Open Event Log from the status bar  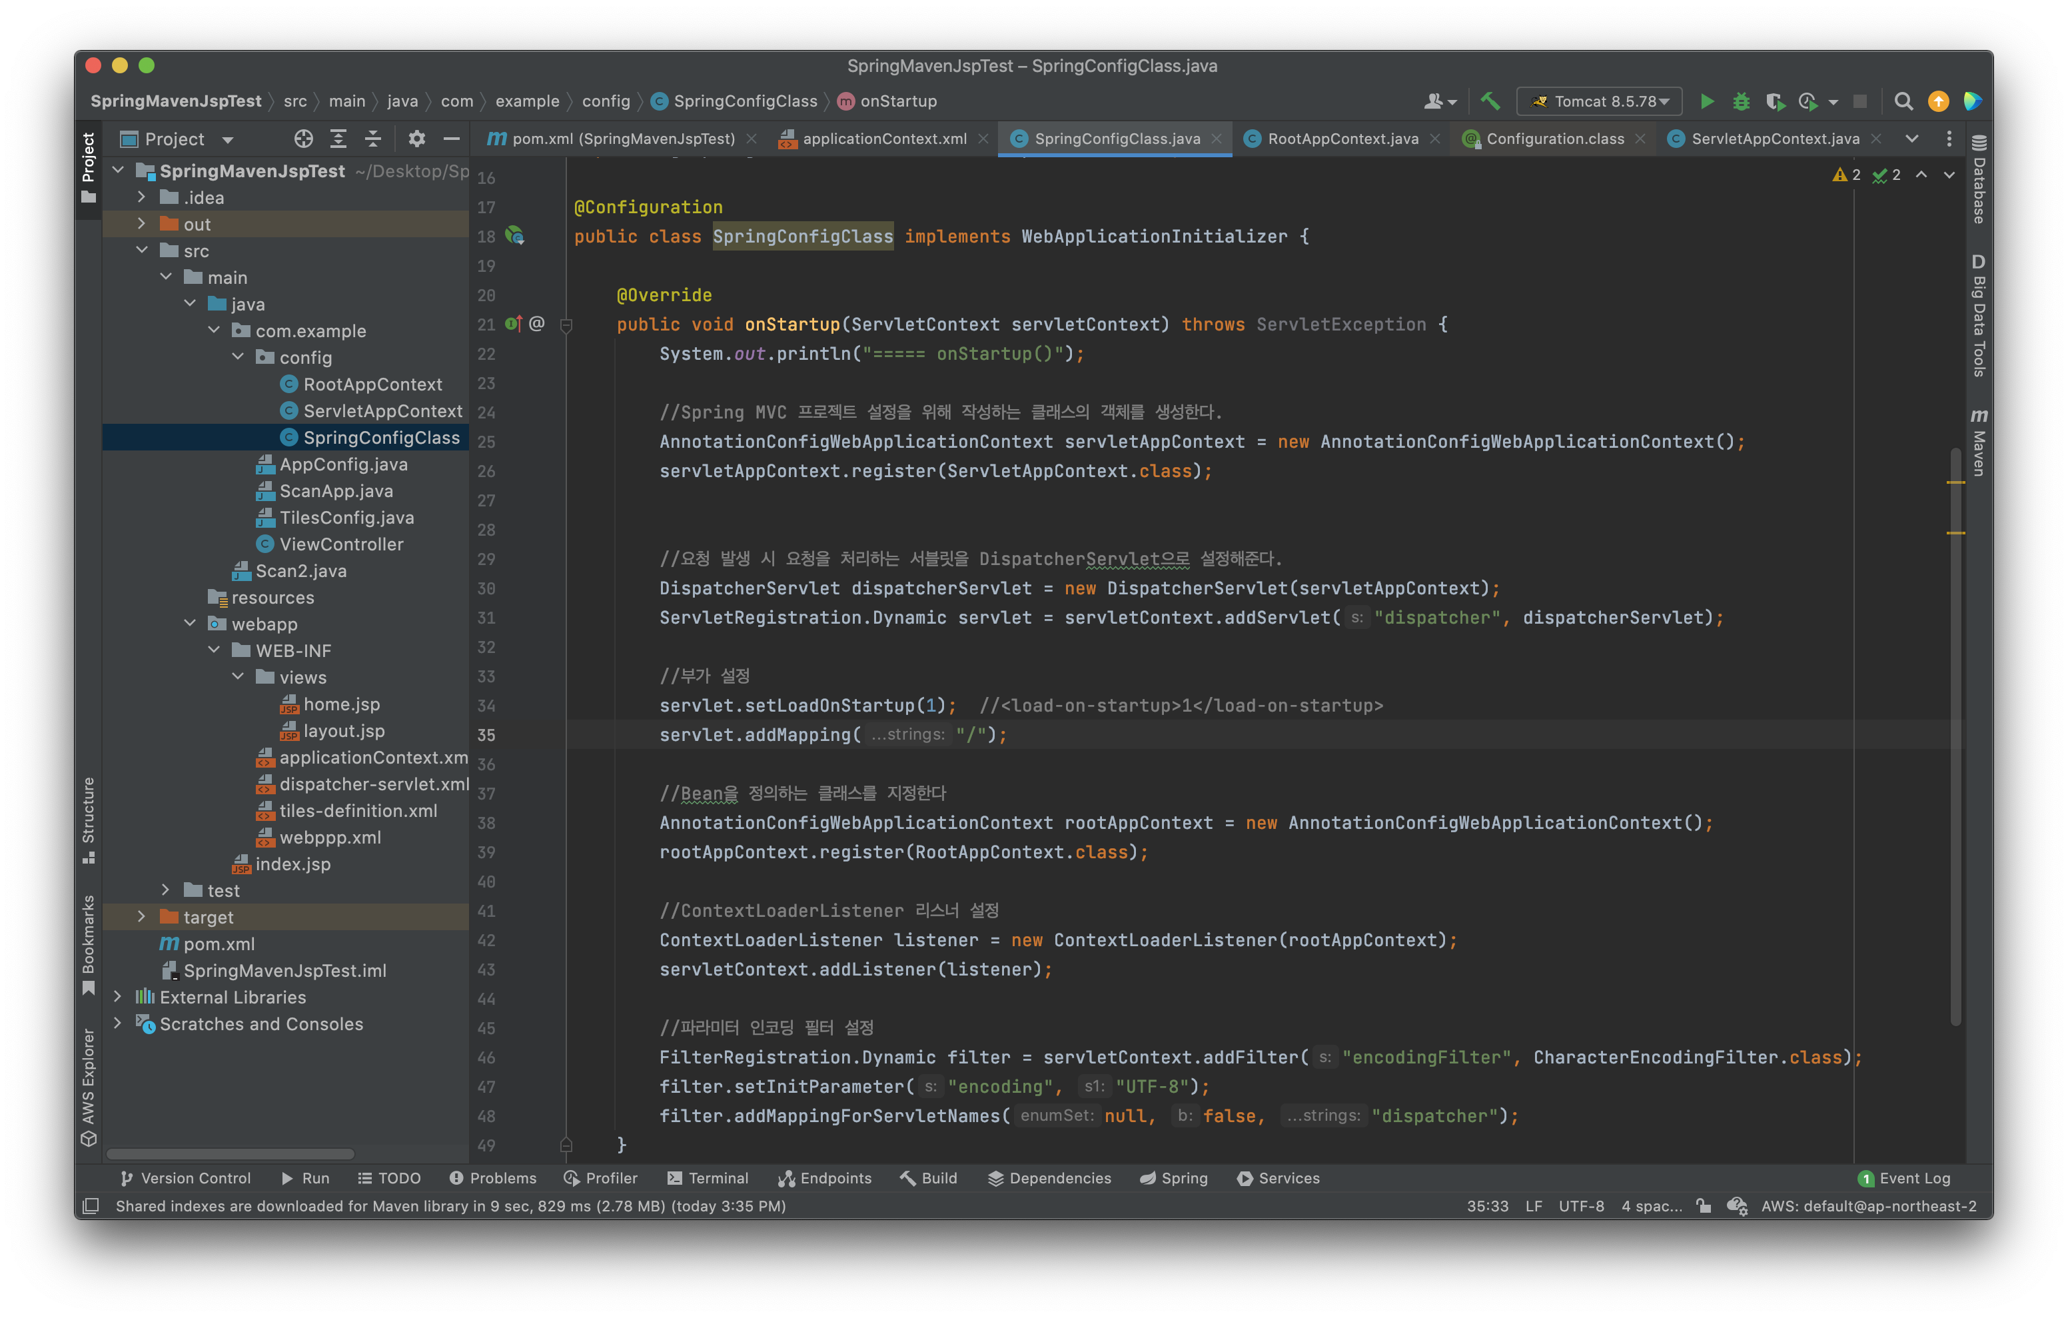(x=1904, y=1178)
